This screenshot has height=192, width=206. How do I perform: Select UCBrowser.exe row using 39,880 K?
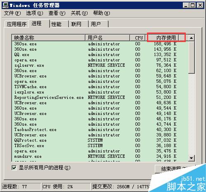[x=100, y=135]
